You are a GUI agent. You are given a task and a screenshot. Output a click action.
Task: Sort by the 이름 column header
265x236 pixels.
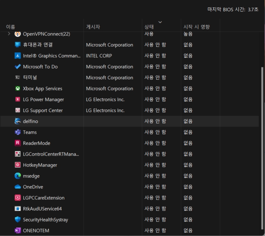11,27
